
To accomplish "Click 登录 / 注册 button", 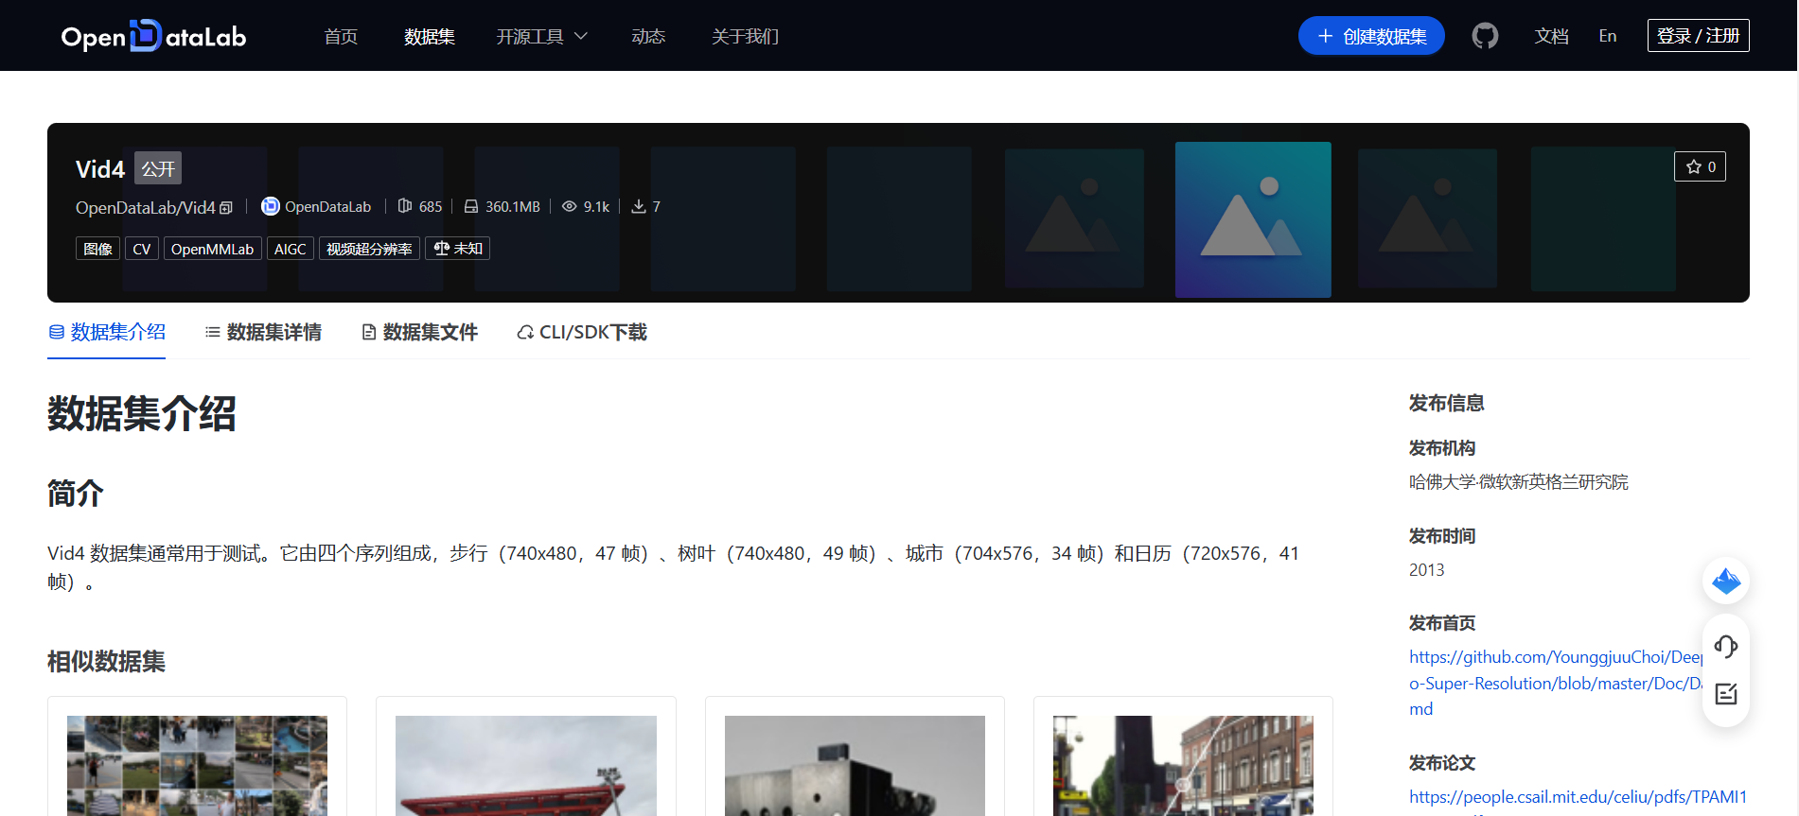I will [x=1698, y=36].
